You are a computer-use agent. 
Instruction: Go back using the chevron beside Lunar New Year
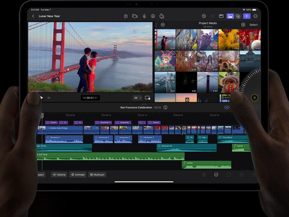click(x=33, y=16)
